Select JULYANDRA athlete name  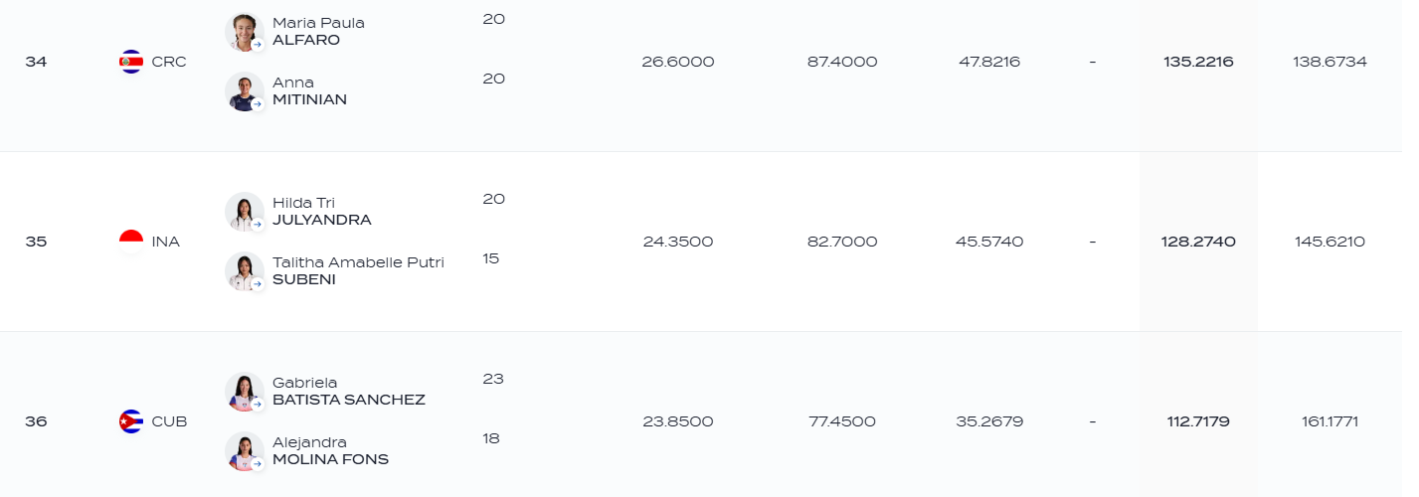(x=322, y=221)
